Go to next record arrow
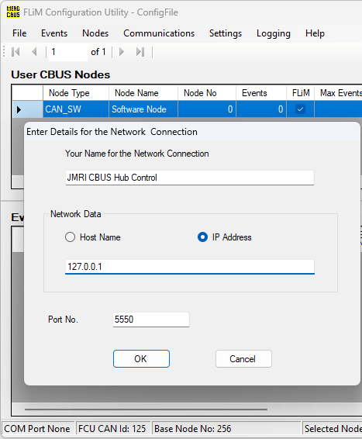 pos(122,52)
